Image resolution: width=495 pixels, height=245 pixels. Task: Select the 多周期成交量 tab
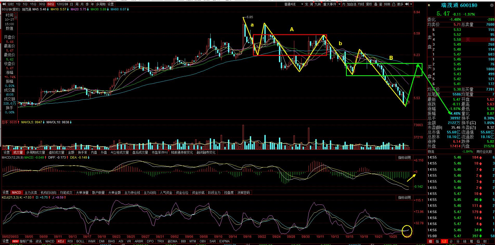[36, 152]
